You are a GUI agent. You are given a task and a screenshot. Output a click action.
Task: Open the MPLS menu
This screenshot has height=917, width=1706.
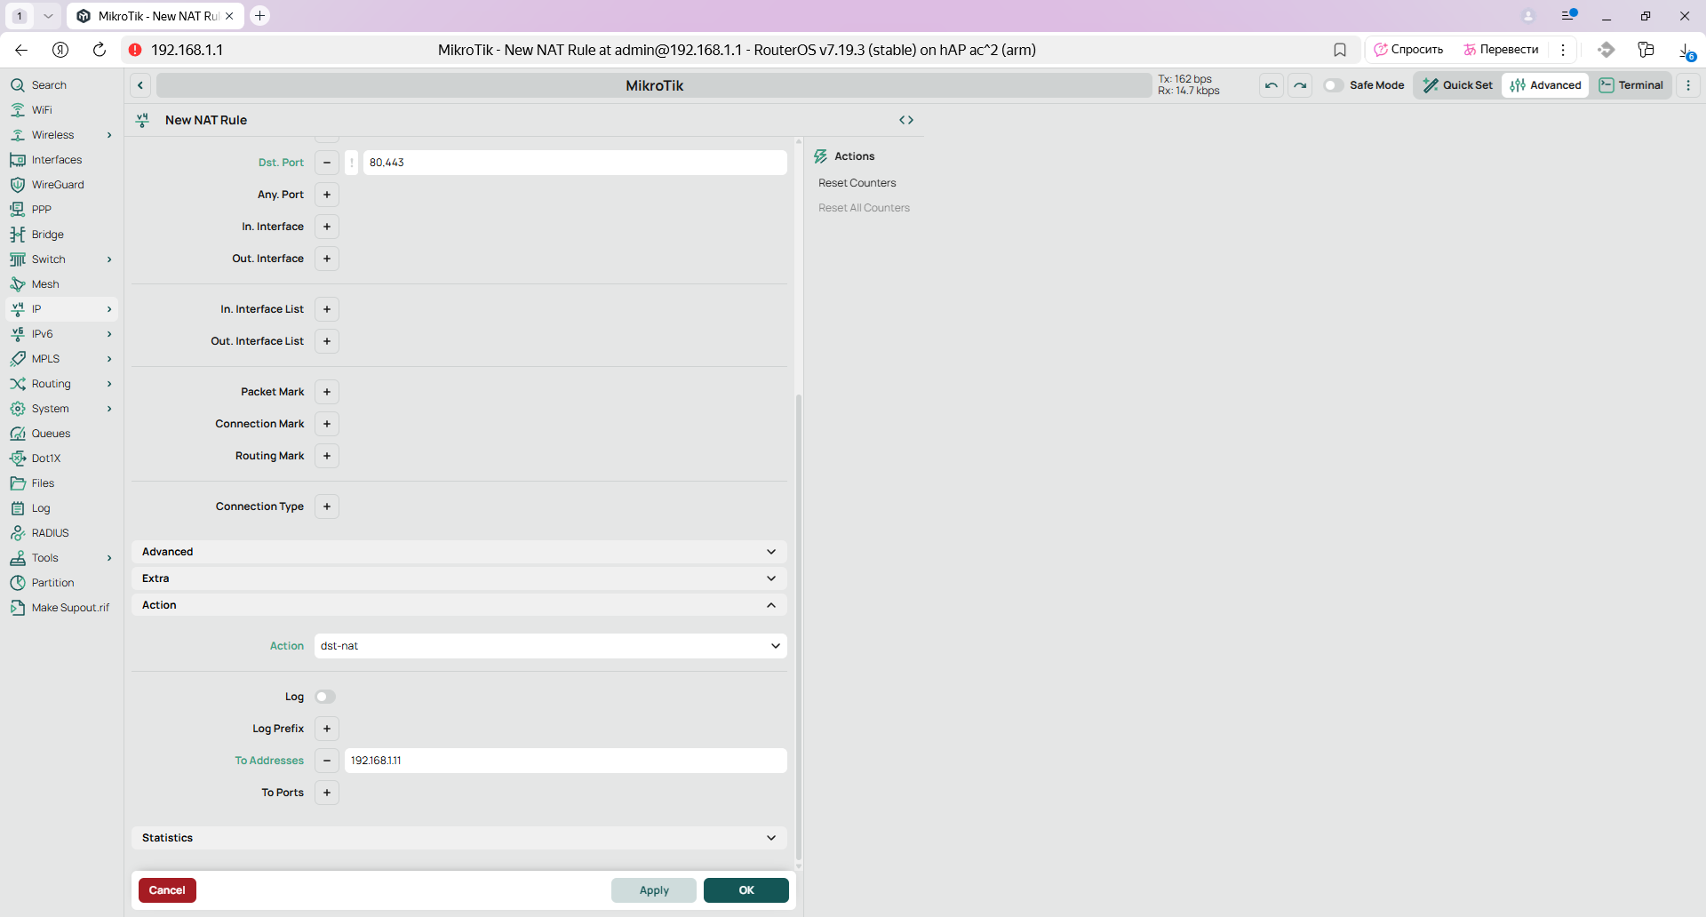pyautogui.click(x=60, y=359)
